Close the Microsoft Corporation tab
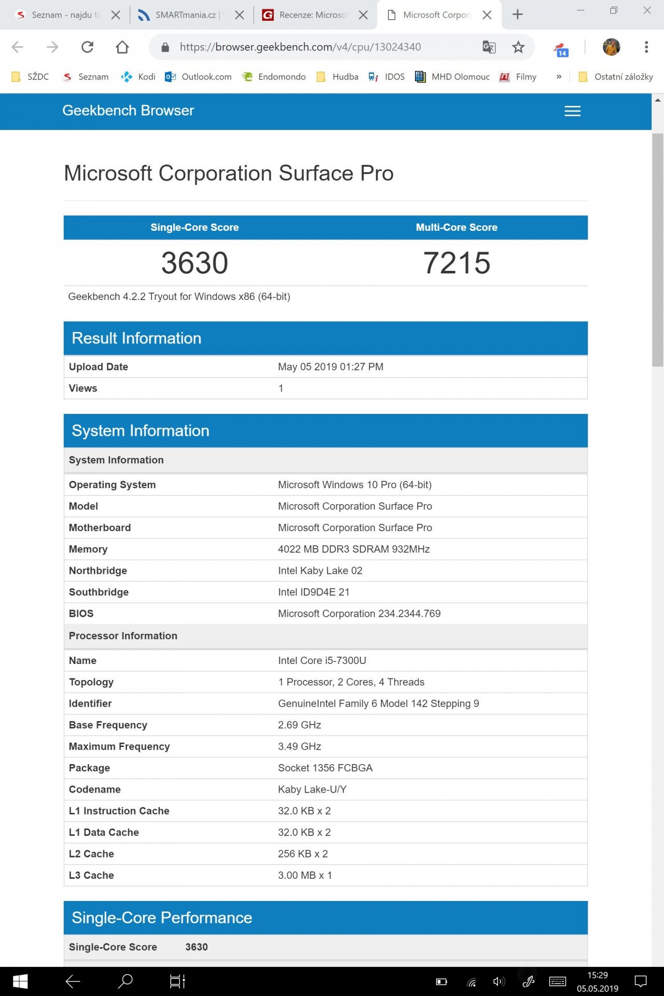664x996 pixels. pyautogui.click(x=487, y=15)
